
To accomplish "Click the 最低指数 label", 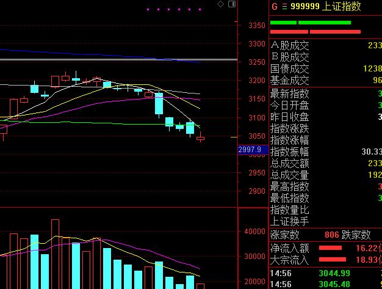I will pos(290,199).
